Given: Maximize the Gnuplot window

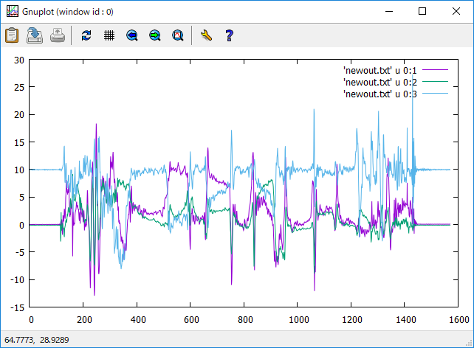Looking at the screenshot, I should click(422, 11).
